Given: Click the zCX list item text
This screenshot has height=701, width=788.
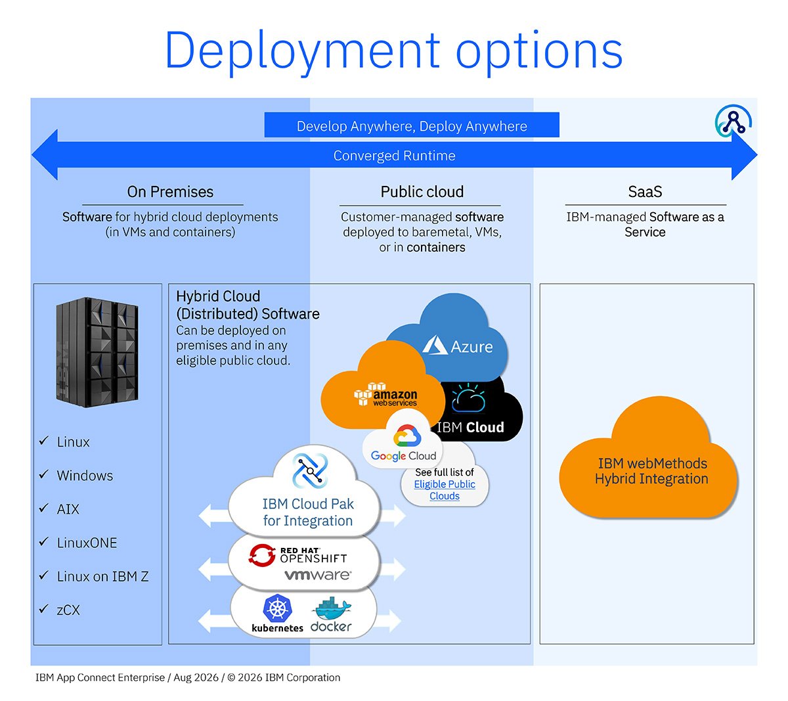Looking at the screenshot, I should (x=68, y=610).
